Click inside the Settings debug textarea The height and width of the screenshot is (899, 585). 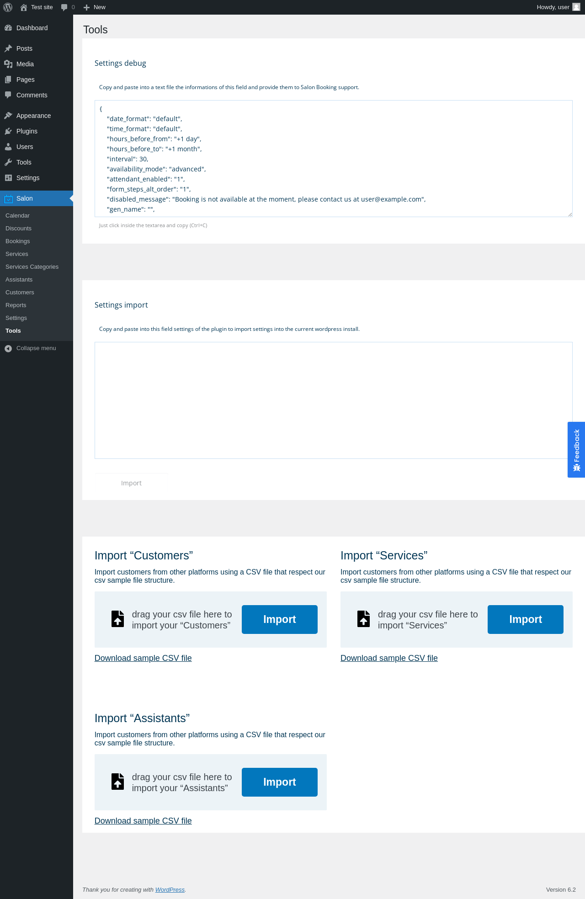(x=334, y=159)
